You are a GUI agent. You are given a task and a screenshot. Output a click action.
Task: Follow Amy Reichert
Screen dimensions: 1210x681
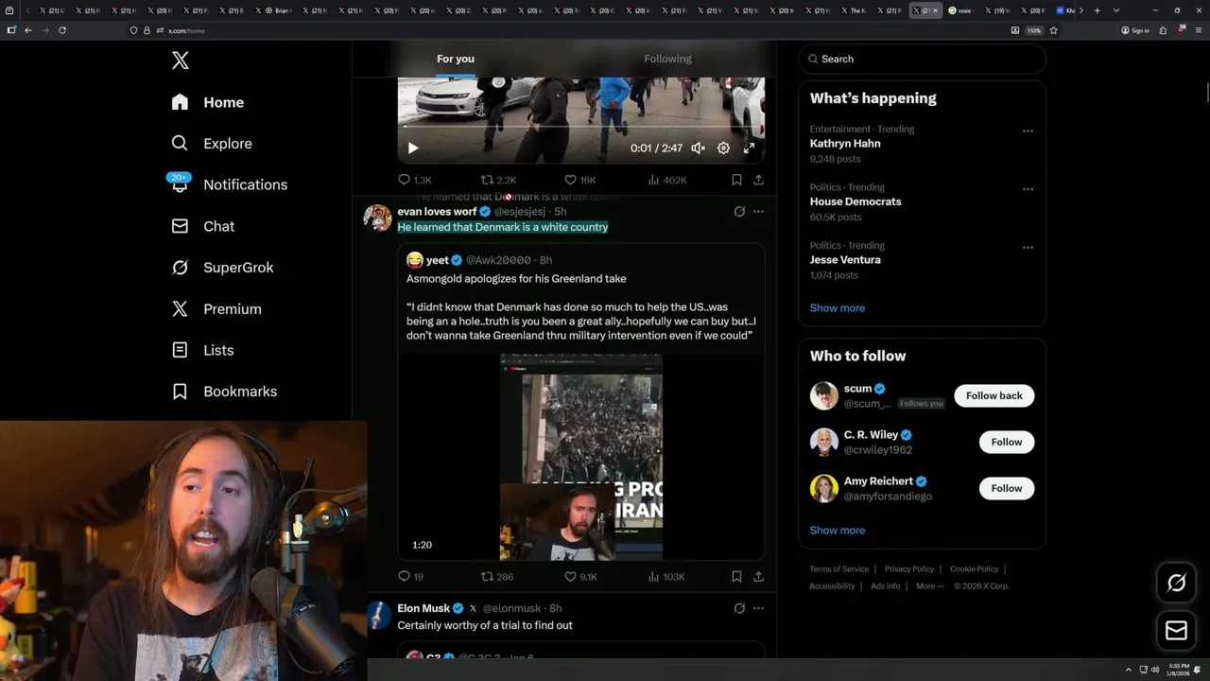[x=1006, y=488]
